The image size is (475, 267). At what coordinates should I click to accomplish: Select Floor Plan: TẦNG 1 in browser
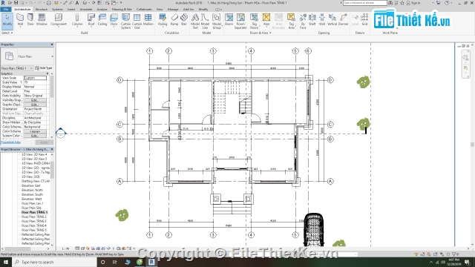[34, 212]
